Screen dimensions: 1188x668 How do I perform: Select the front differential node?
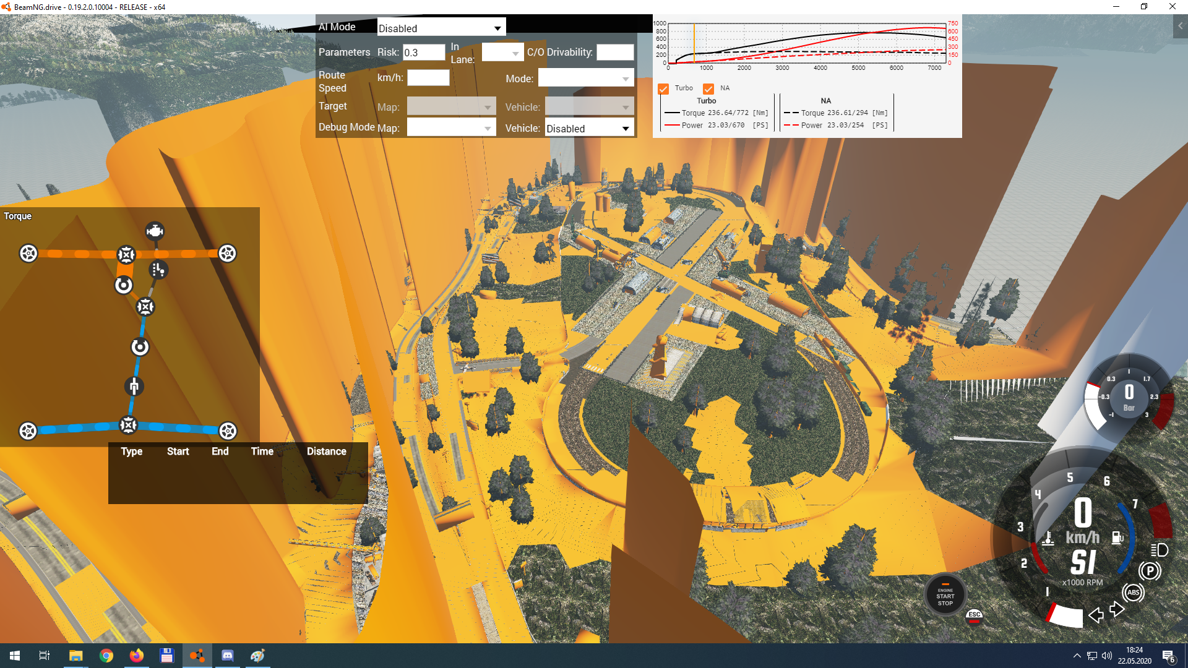[126, 255]
